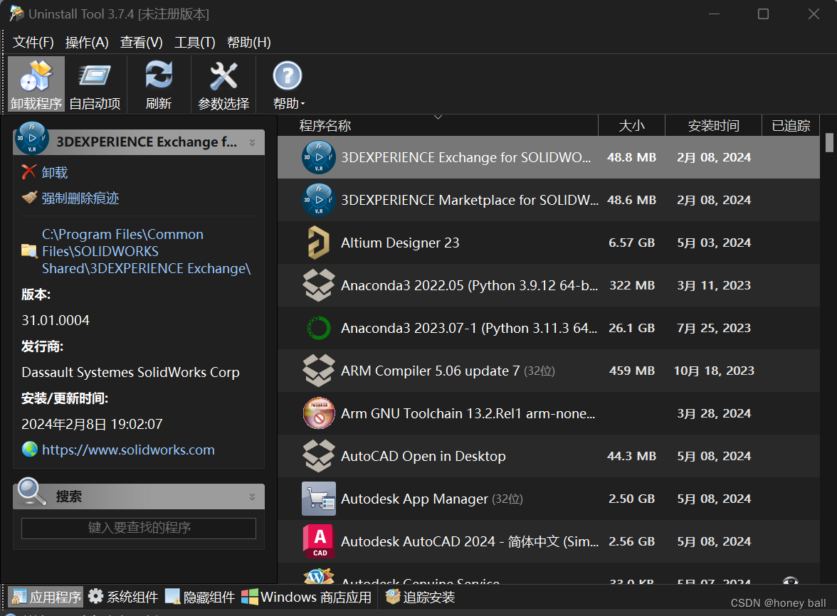Viewport: 837px width, 616px height.
Task: Select Autodesk App Manager (32位) entry
Action: coord(549,499)
